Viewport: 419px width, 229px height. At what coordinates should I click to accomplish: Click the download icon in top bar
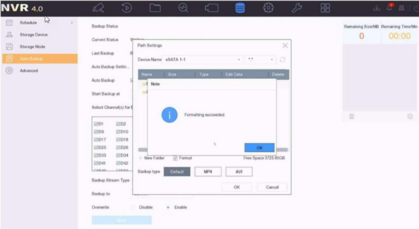pyautogui.click(x=377, y=8)
